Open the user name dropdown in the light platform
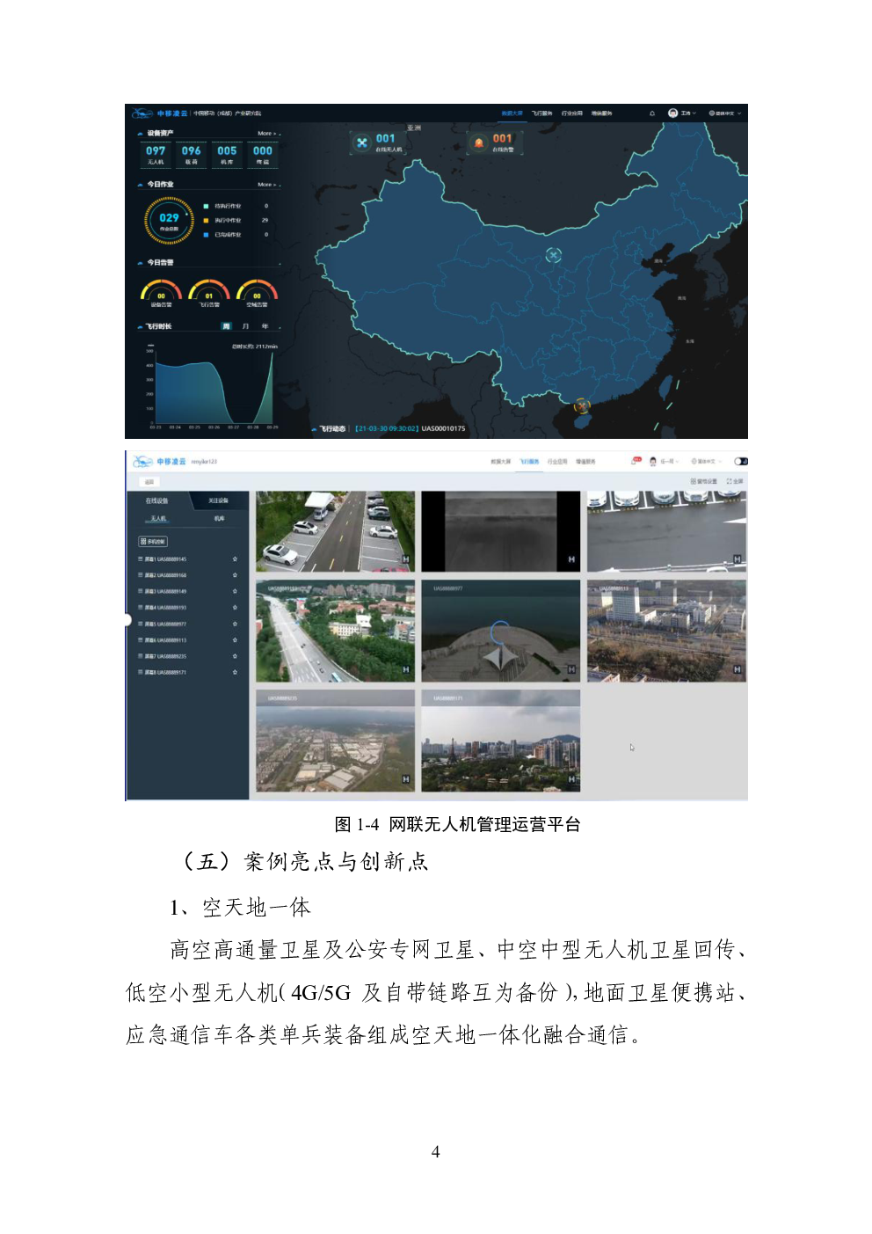This screenshot has width=872, height=1234. [669, 461]
